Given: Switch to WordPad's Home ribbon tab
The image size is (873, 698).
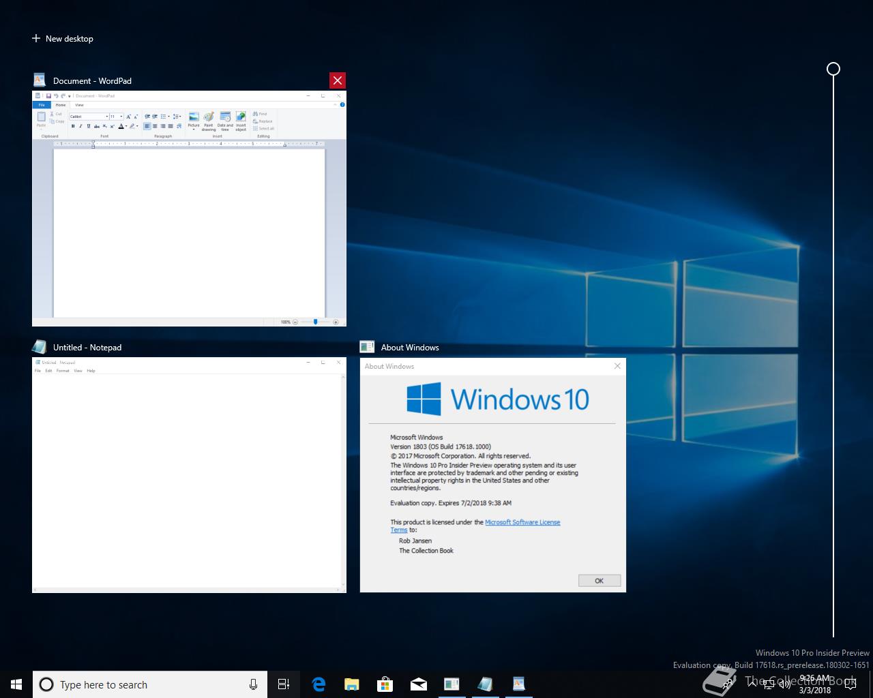Looking at the screenshot, I should coord(61,105).
